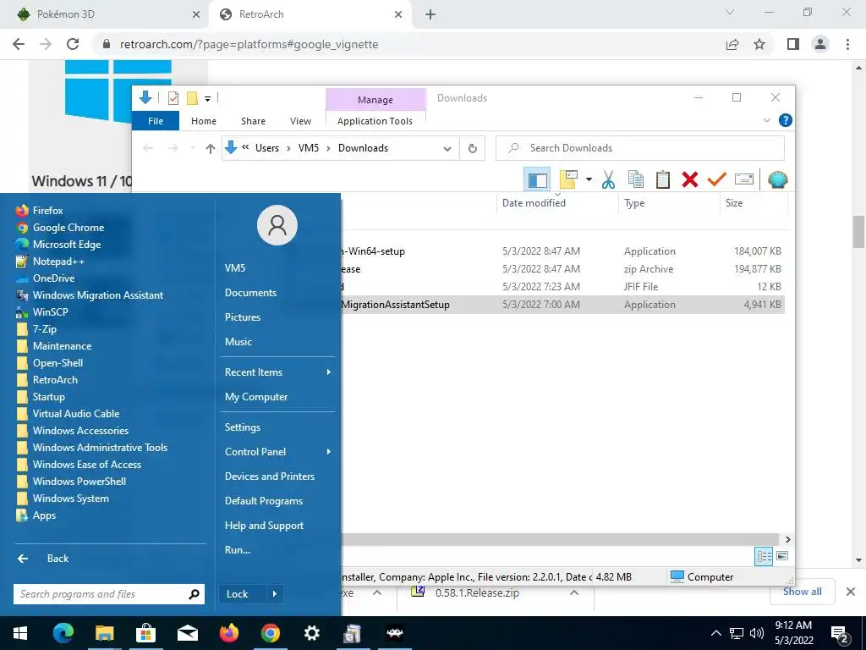Viewport: 866px width, 650px height.
Task: Open WinSCP in the start menu
Action: tap(50, 312)
